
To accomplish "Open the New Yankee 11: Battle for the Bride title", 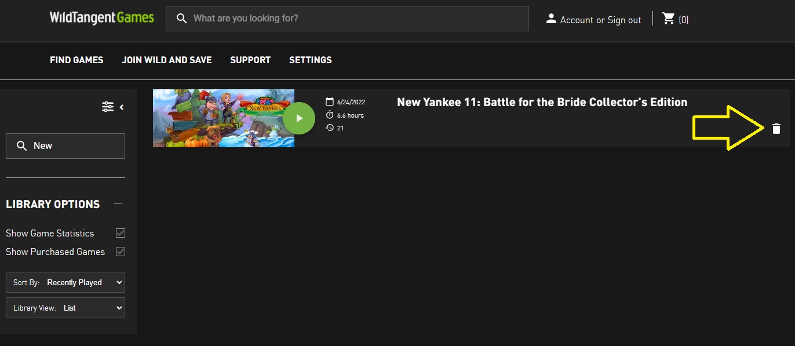I will coord(542,102).
